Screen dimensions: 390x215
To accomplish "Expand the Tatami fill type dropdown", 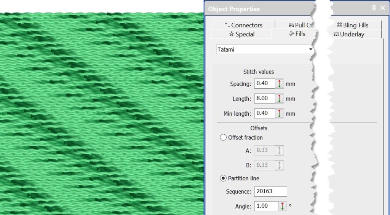I will [311, 49].
